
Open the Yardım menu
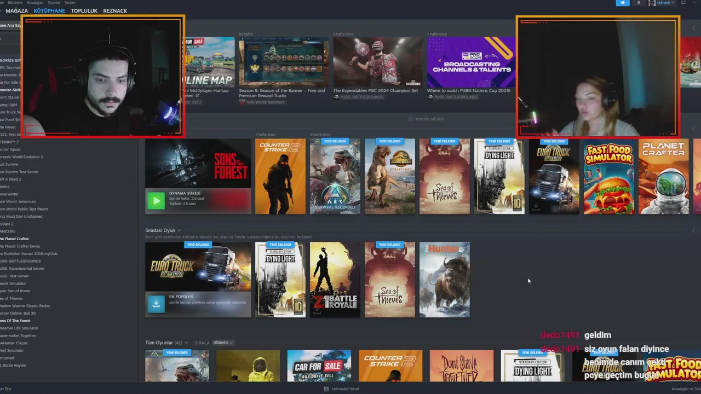70,3
